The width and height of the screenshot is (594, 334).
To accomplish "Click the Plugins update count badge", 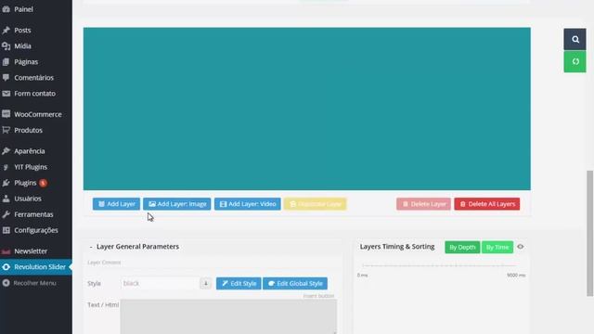I will pos(44,183).
